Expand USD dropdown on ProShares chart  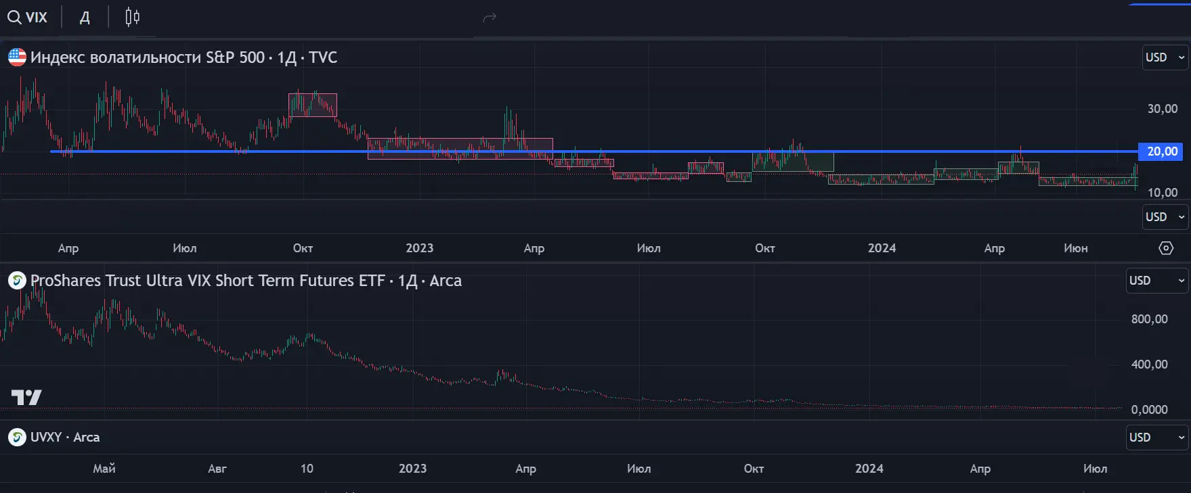tap(1157, 281)
